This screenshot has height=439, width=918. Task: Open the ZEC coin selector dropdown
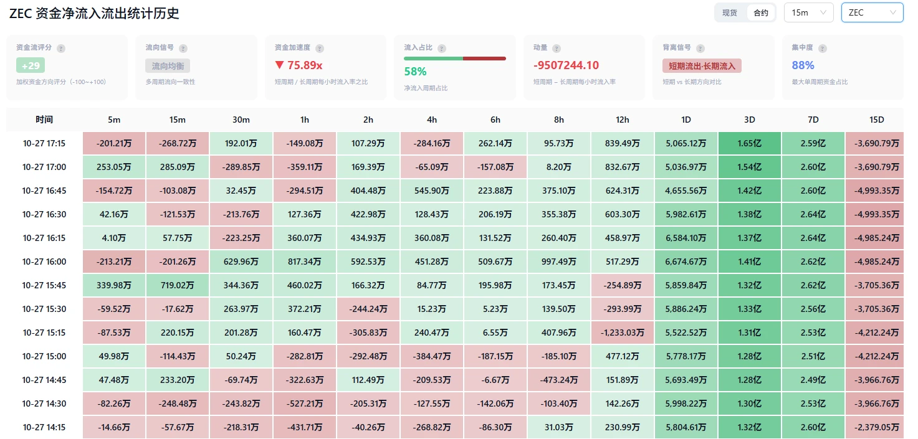pyautogui.click(x=872, y=12)
